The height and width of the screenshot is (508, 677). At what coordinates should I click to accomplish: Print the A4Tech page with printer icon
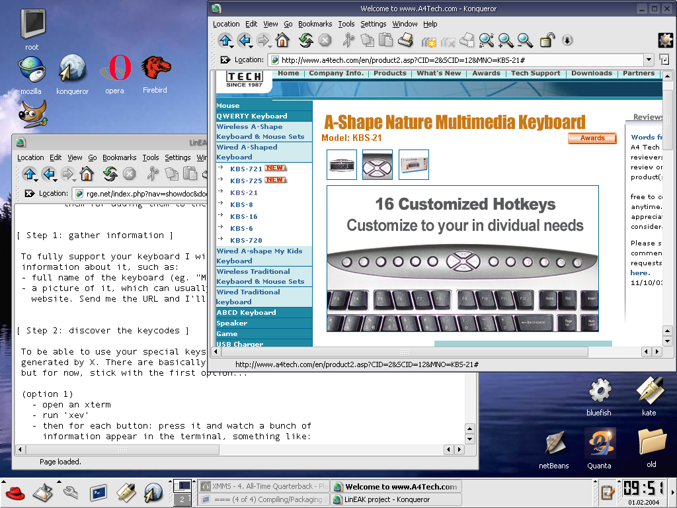click(405, 40)
